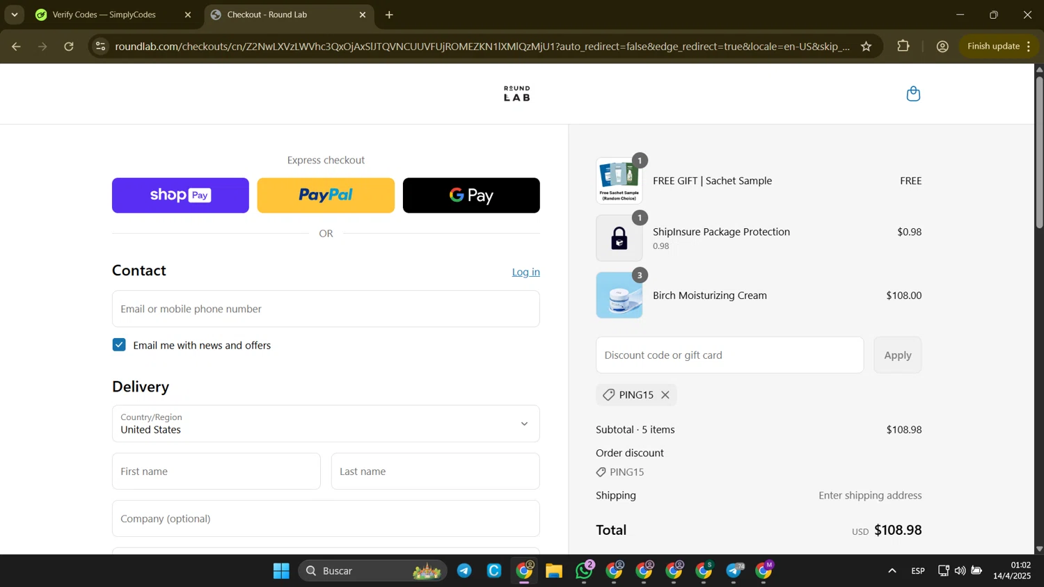This screenshot has height=587, width=1044.
Task: Close the Verify Codes SimplyCodes tab
Action: coord(187,15)
